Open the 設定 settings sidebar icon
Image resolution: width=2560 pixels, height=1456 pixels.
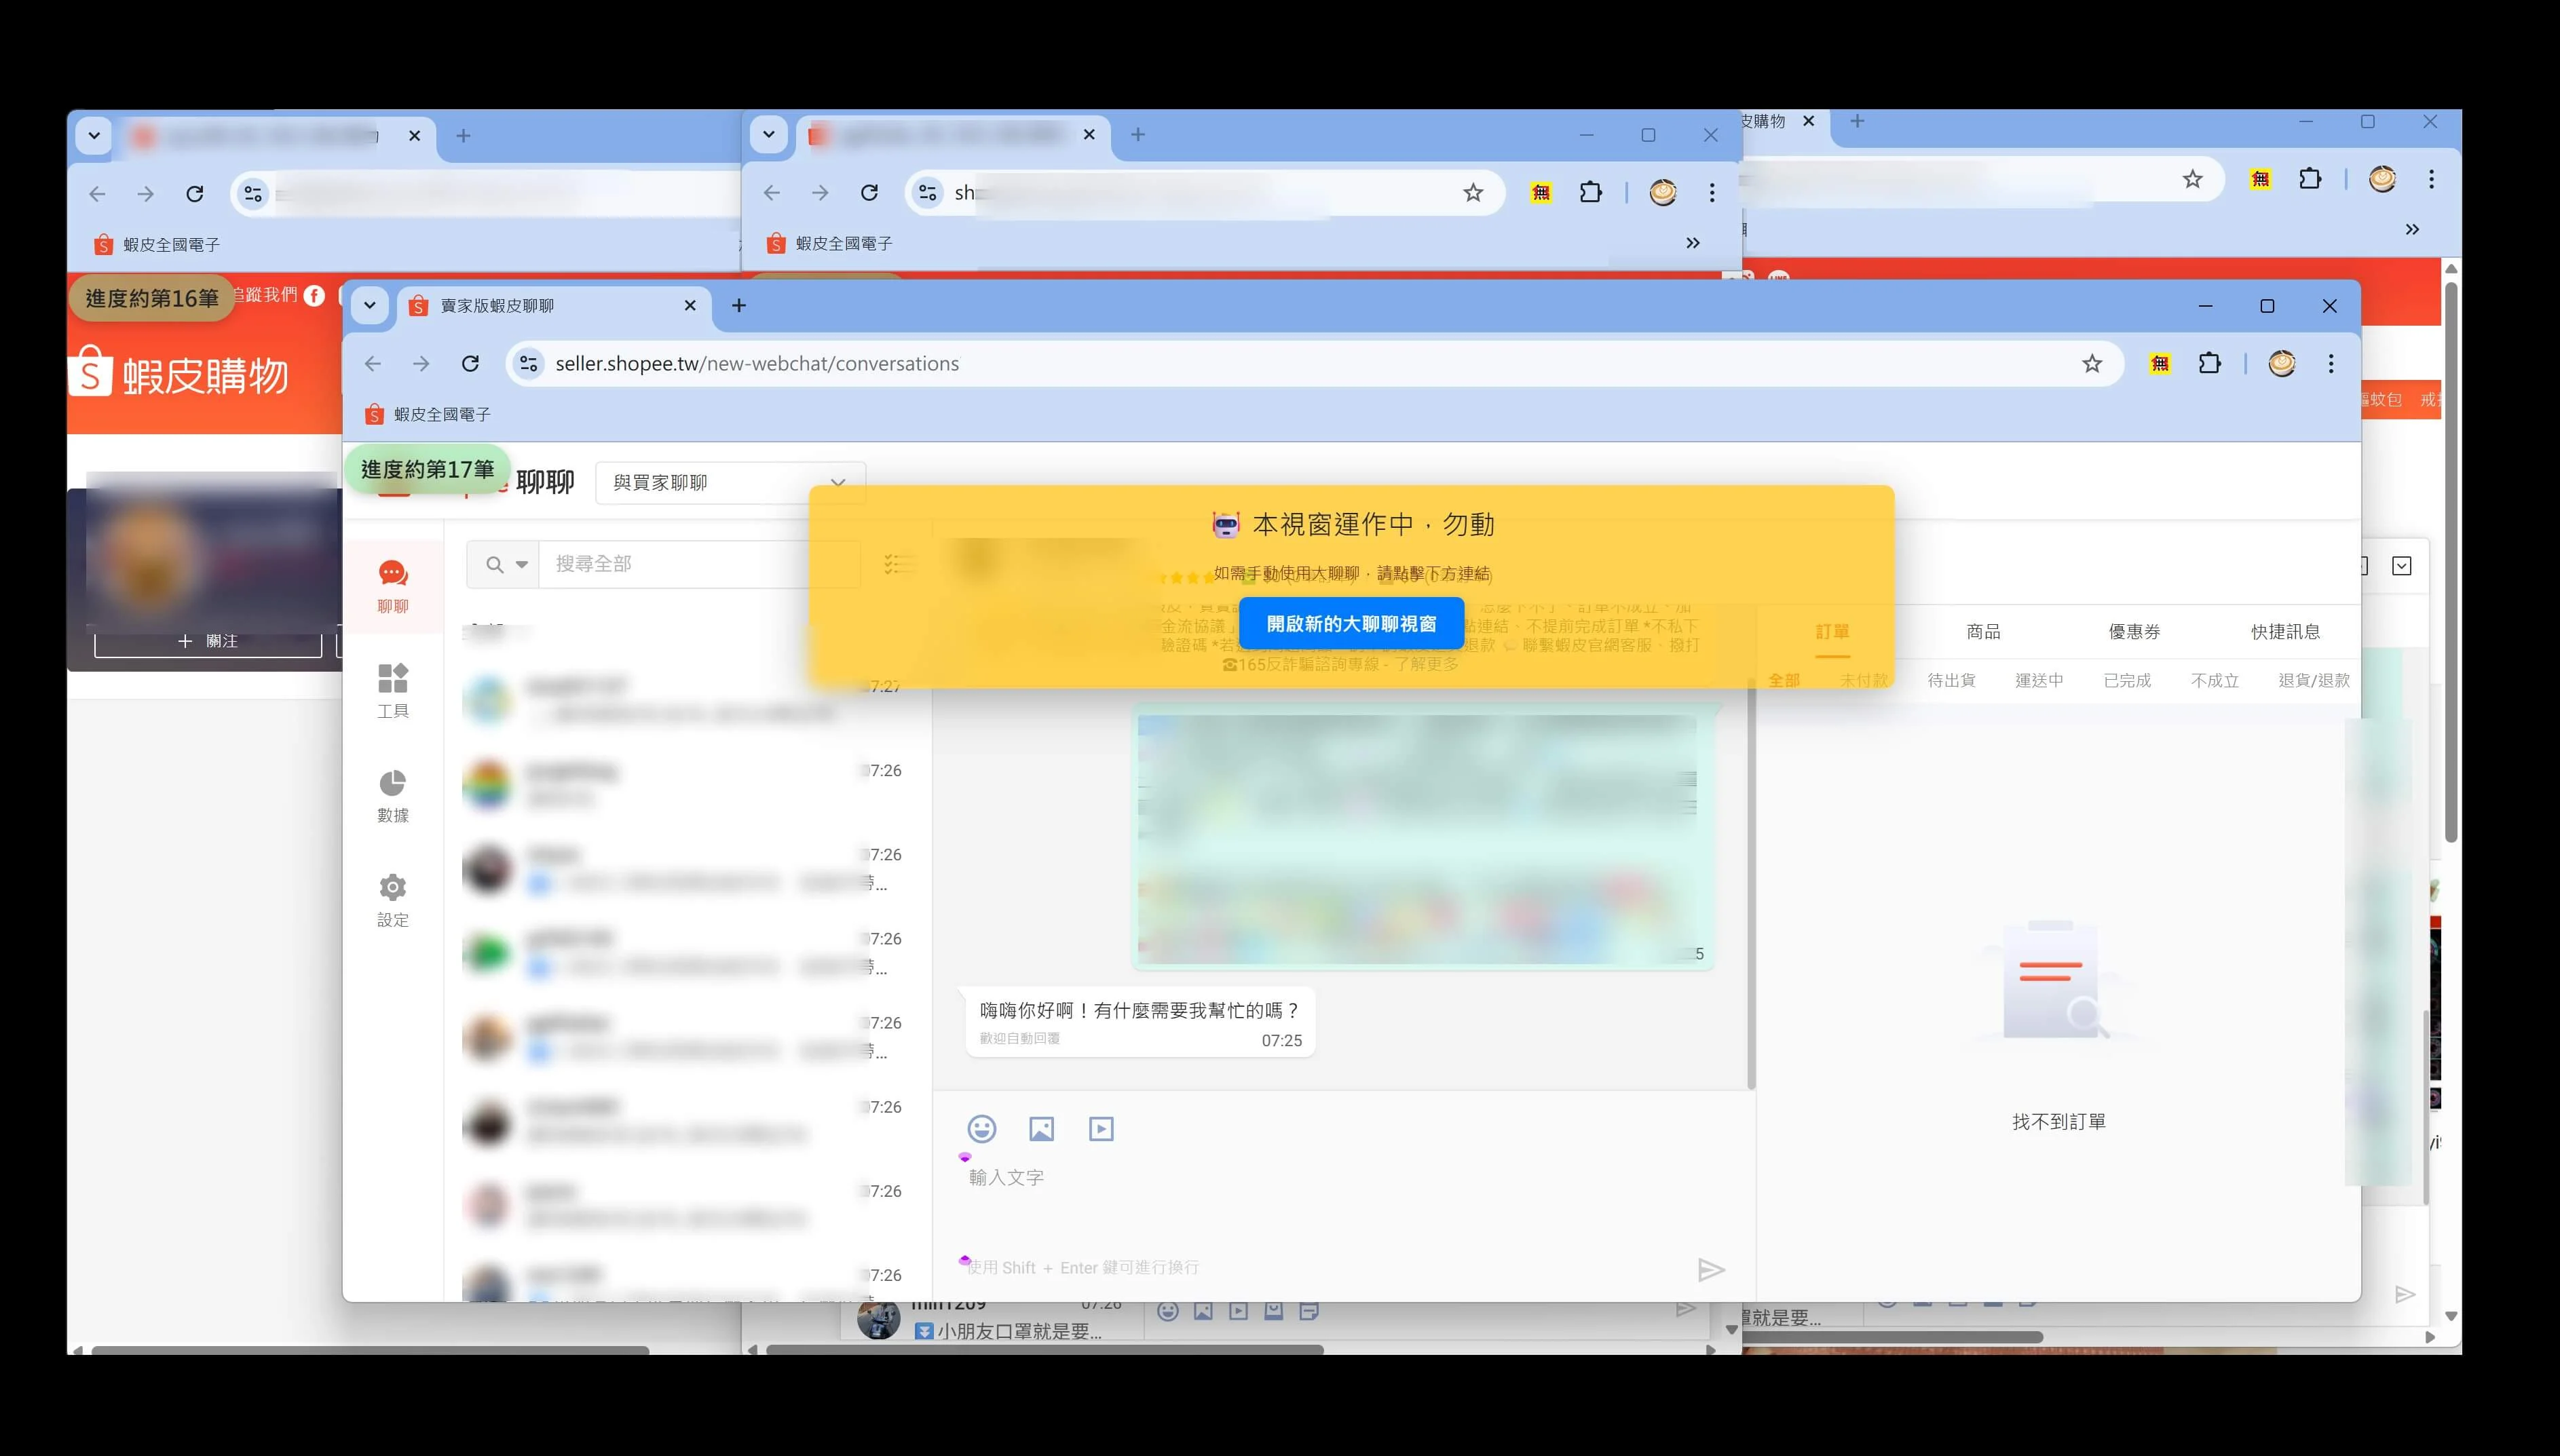tap(393, 900)
